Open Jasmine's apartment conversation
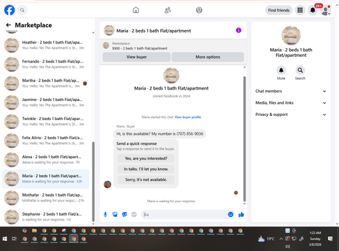Image resolution: width=339 pixels, height=251 pixels. pyautogui.click(x=46, y=102)
